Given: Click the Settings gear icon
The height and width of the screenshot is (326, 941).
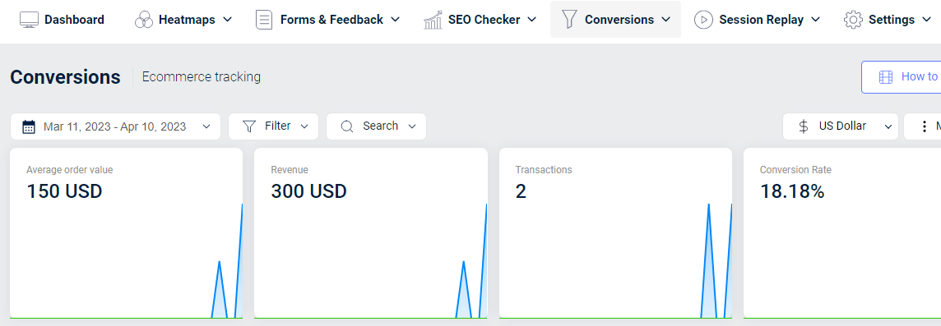Looking at the screenshot, I should tap(853, 20).
